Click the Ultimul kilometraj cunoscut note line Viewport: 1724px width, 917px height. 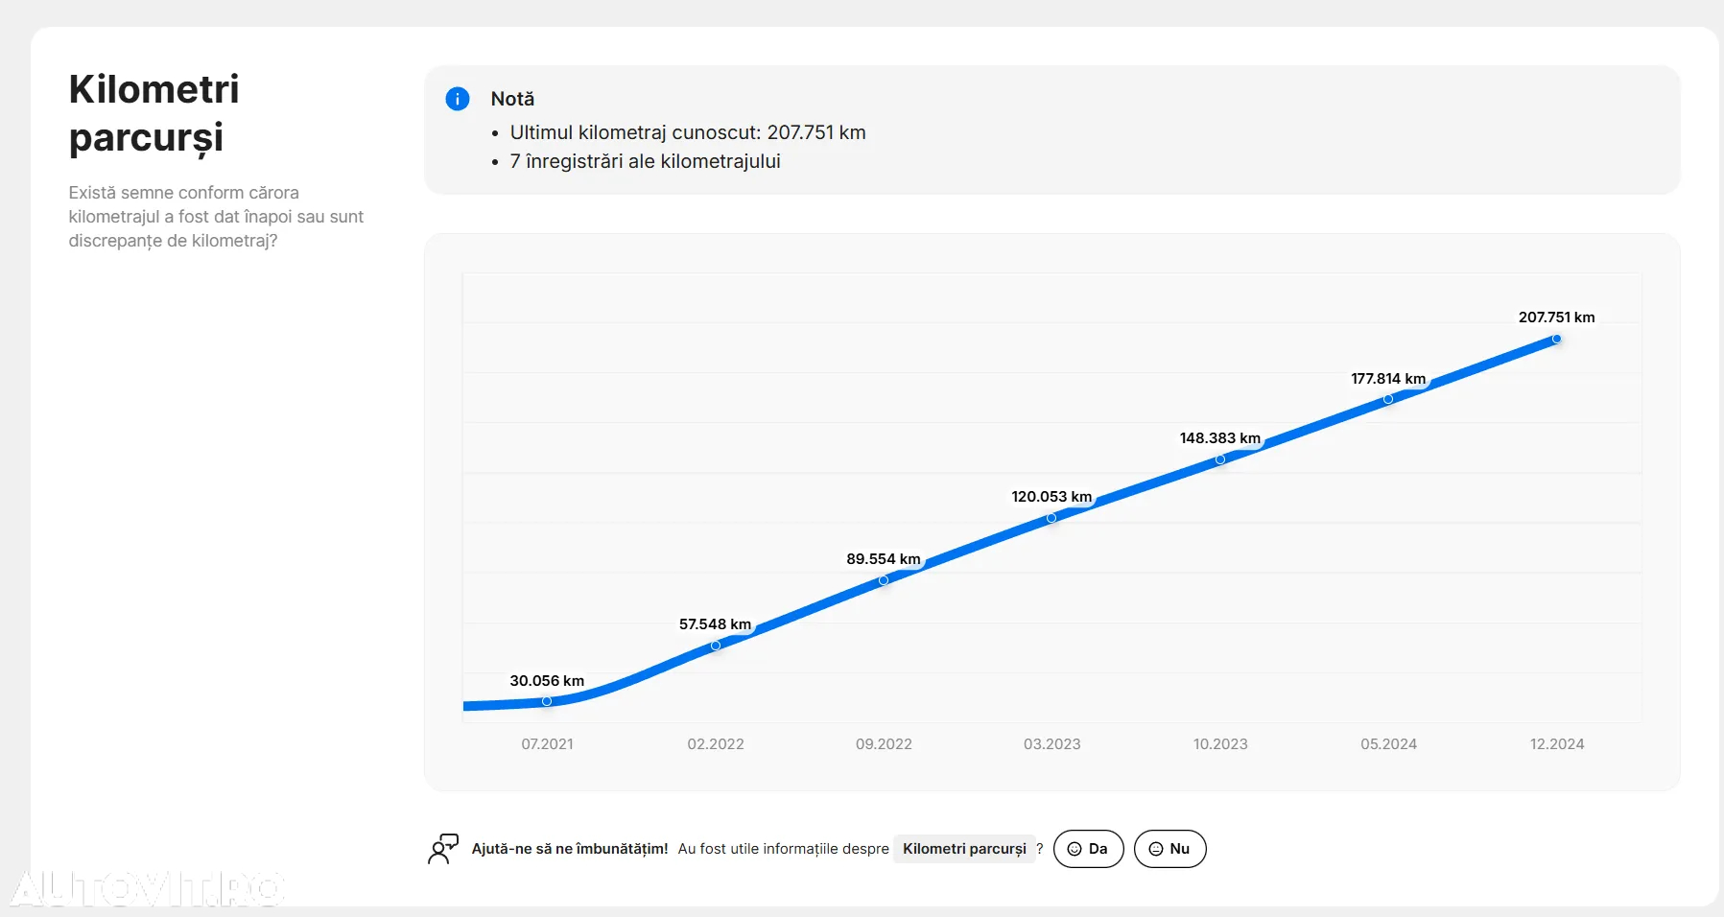[x=687, y=132]
